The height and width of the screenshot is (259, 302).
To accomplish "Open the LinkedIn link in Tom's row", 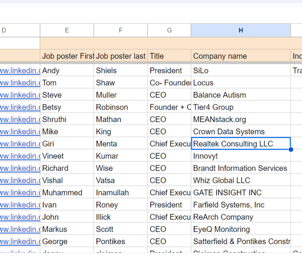I will tap(20, 83).
